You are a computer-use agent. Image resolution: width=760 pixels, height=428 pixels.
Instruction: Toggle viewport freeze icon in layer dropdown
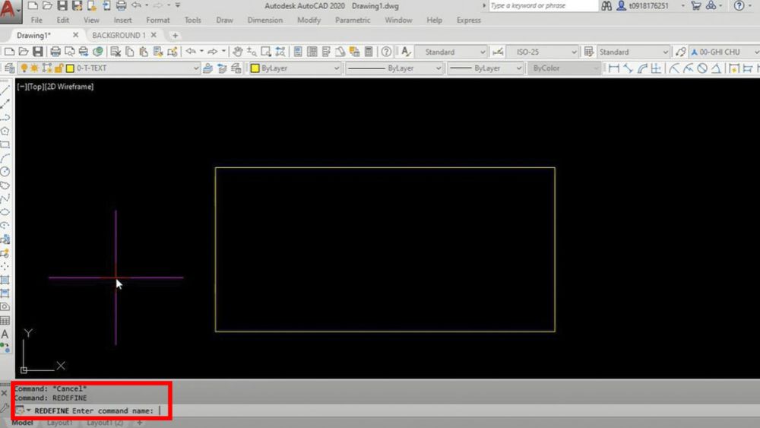(47, 68)
